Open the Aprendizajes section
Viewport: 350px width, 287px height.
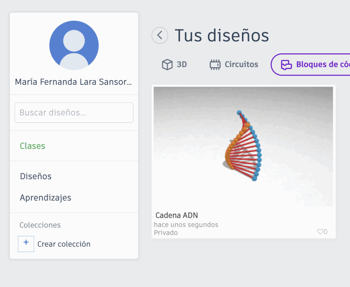(45, 198)
